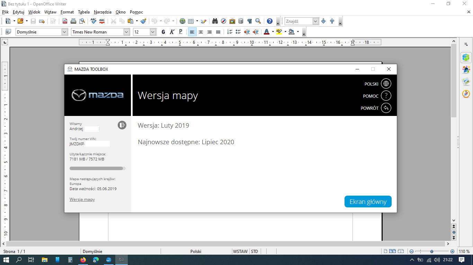The height and width of the screenshot is (265, 473).
Task: Click the Wersja mapy link
Action: (x=82, y=199)
